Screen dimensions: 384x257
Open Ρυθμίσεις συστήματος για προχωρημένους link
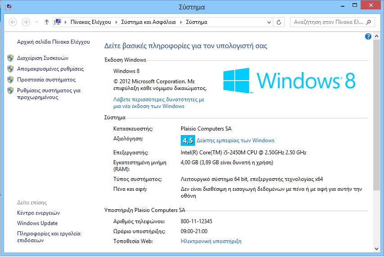tap(49, 94)
